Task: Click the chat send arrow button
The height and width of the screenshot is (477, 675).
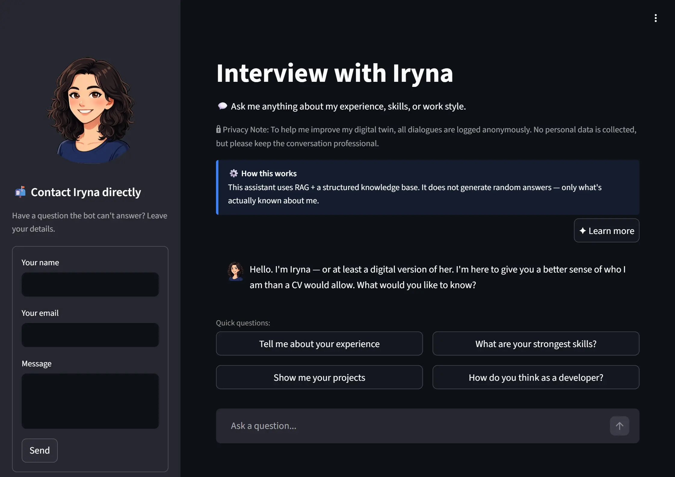Action: click(619, 426)
